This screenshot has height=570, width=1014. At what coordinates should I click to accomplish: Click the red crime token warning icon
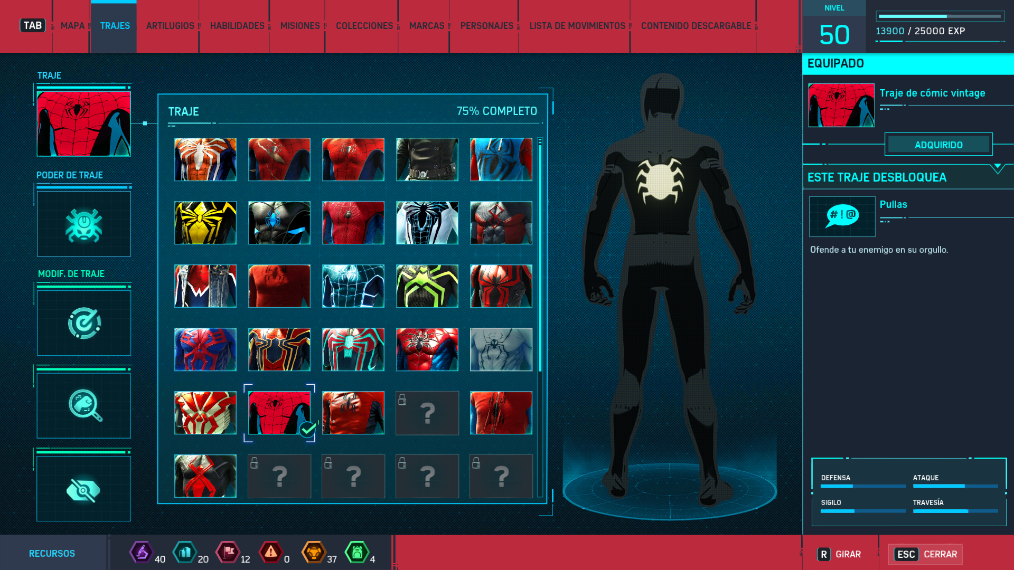271,553
